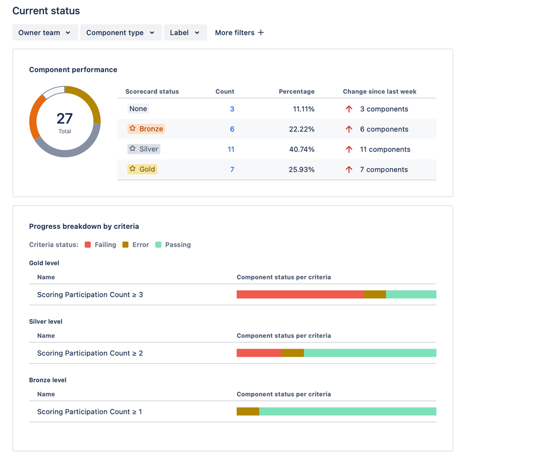Click the gold segment of donut chart
The width and height of the screenshot is (544, 463).
pyautogui.click(x=92, y=101)
